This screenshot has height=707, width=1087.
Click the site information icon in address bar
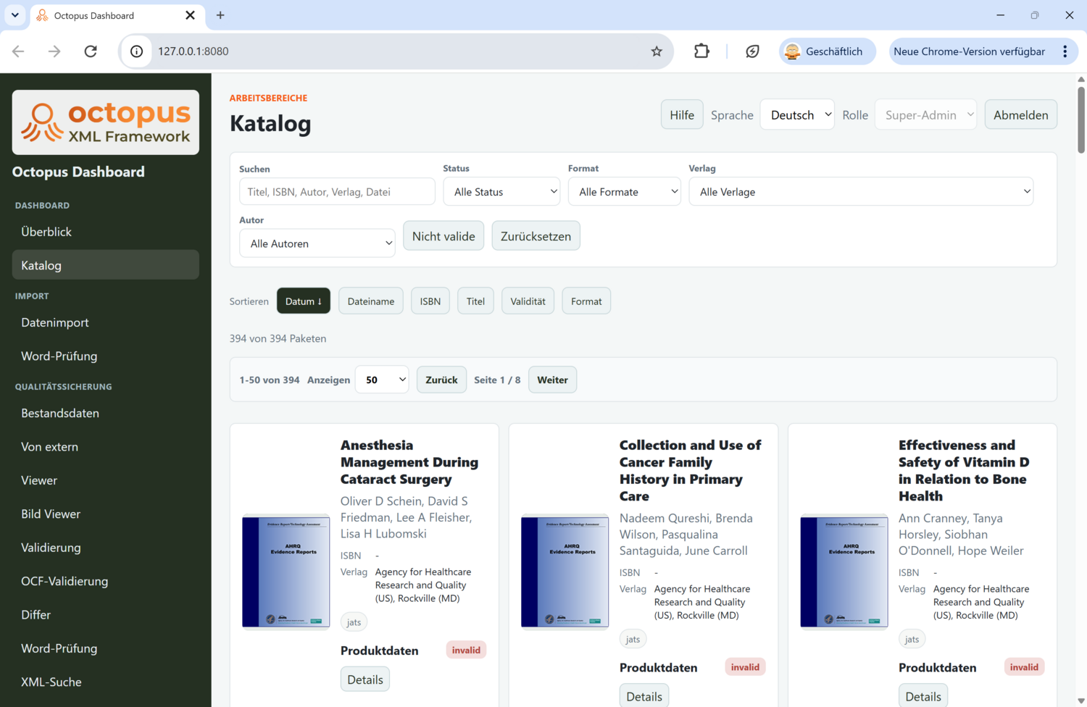(x=136, y=51)
